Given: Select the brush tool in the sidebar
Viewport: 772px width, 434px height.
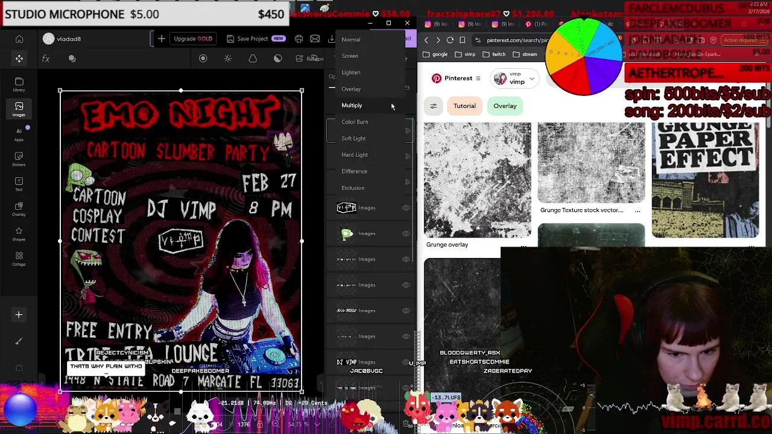Looking at the screenshot, I should 19,341.
